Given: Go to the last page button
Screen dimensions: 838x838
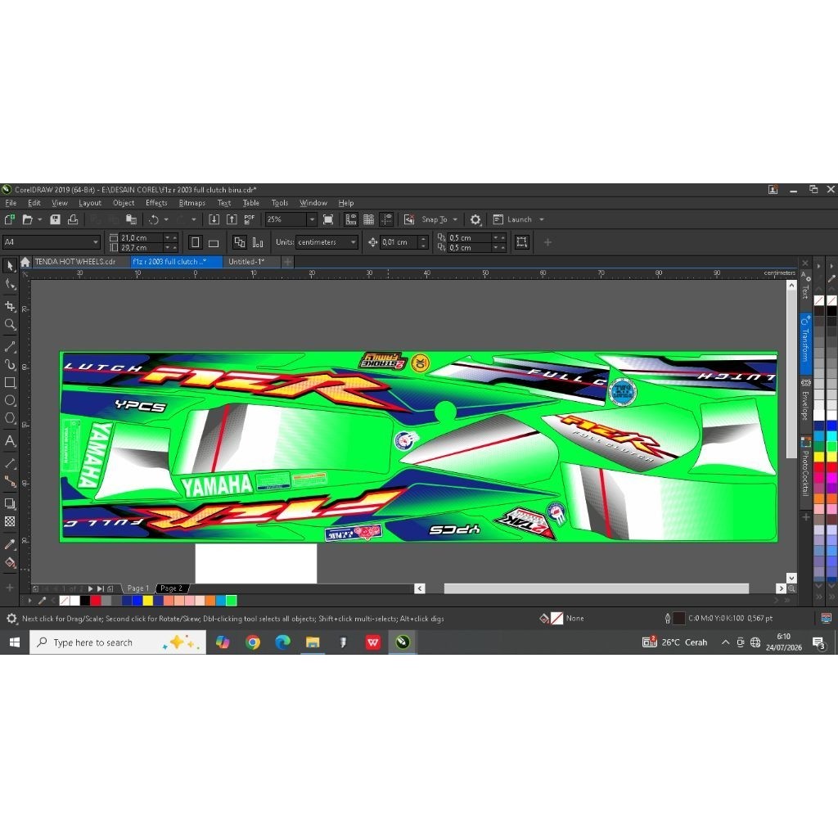Looking at the screenshot, I should coord(101,588).
